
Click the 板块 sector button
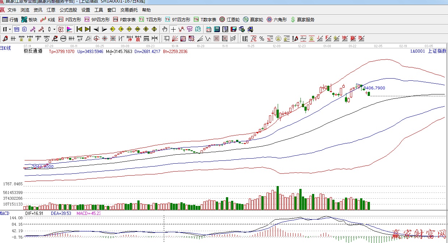pos(29,19)
